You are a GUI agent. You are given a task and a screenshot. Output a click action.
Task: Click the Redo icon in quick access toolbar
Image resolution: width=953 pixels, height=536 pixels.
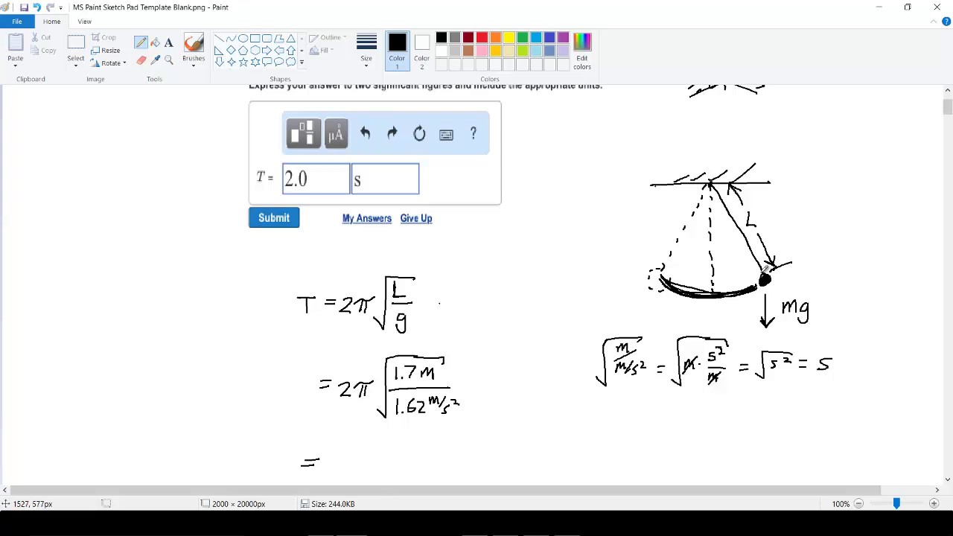(50, 7)
